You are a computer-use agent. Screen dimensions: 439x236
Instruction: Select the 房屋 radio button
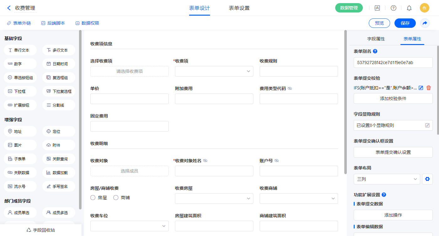pos(93,198)
